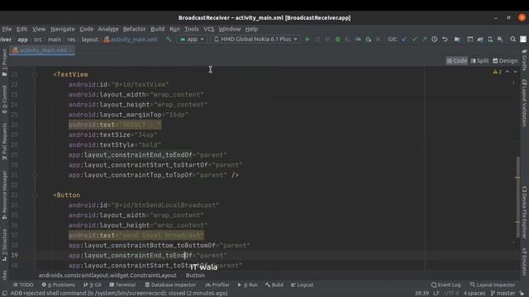The width and height of the screenshot is (529, 297).
Task: Collapse the TextView tag fold marker
Action: (35, 74)
